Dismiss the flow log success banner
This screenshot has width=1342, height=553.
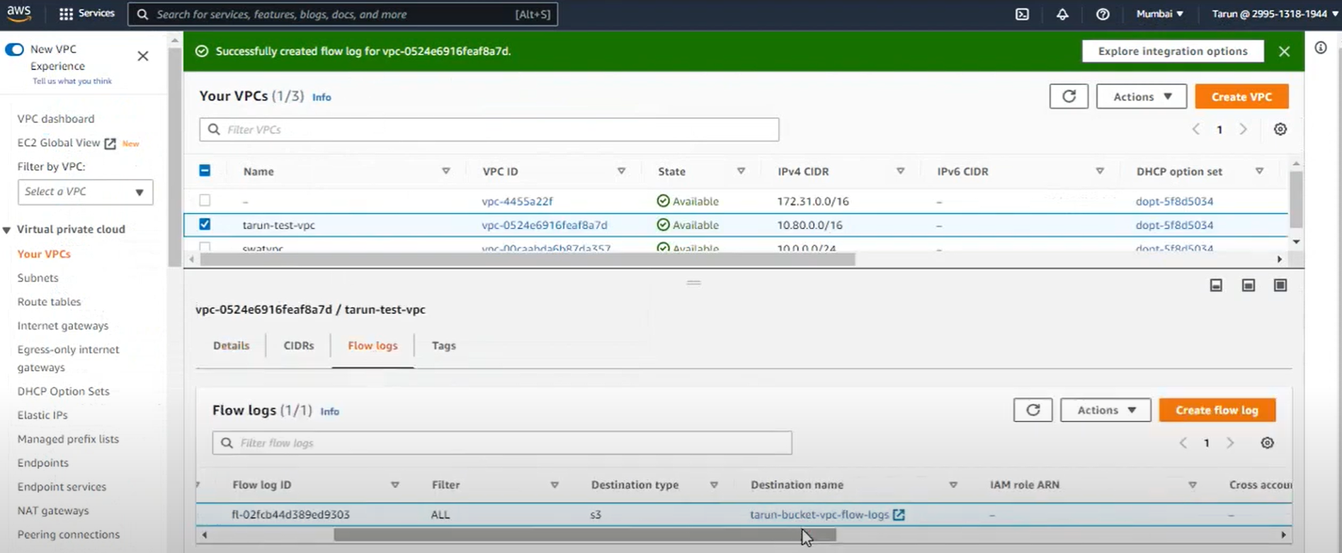click(1284, 51)
